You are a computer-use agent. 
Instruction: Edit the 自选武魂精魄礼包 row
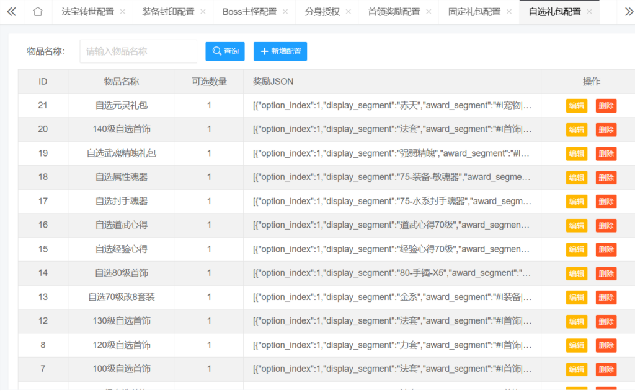click(x=577, y=153)
